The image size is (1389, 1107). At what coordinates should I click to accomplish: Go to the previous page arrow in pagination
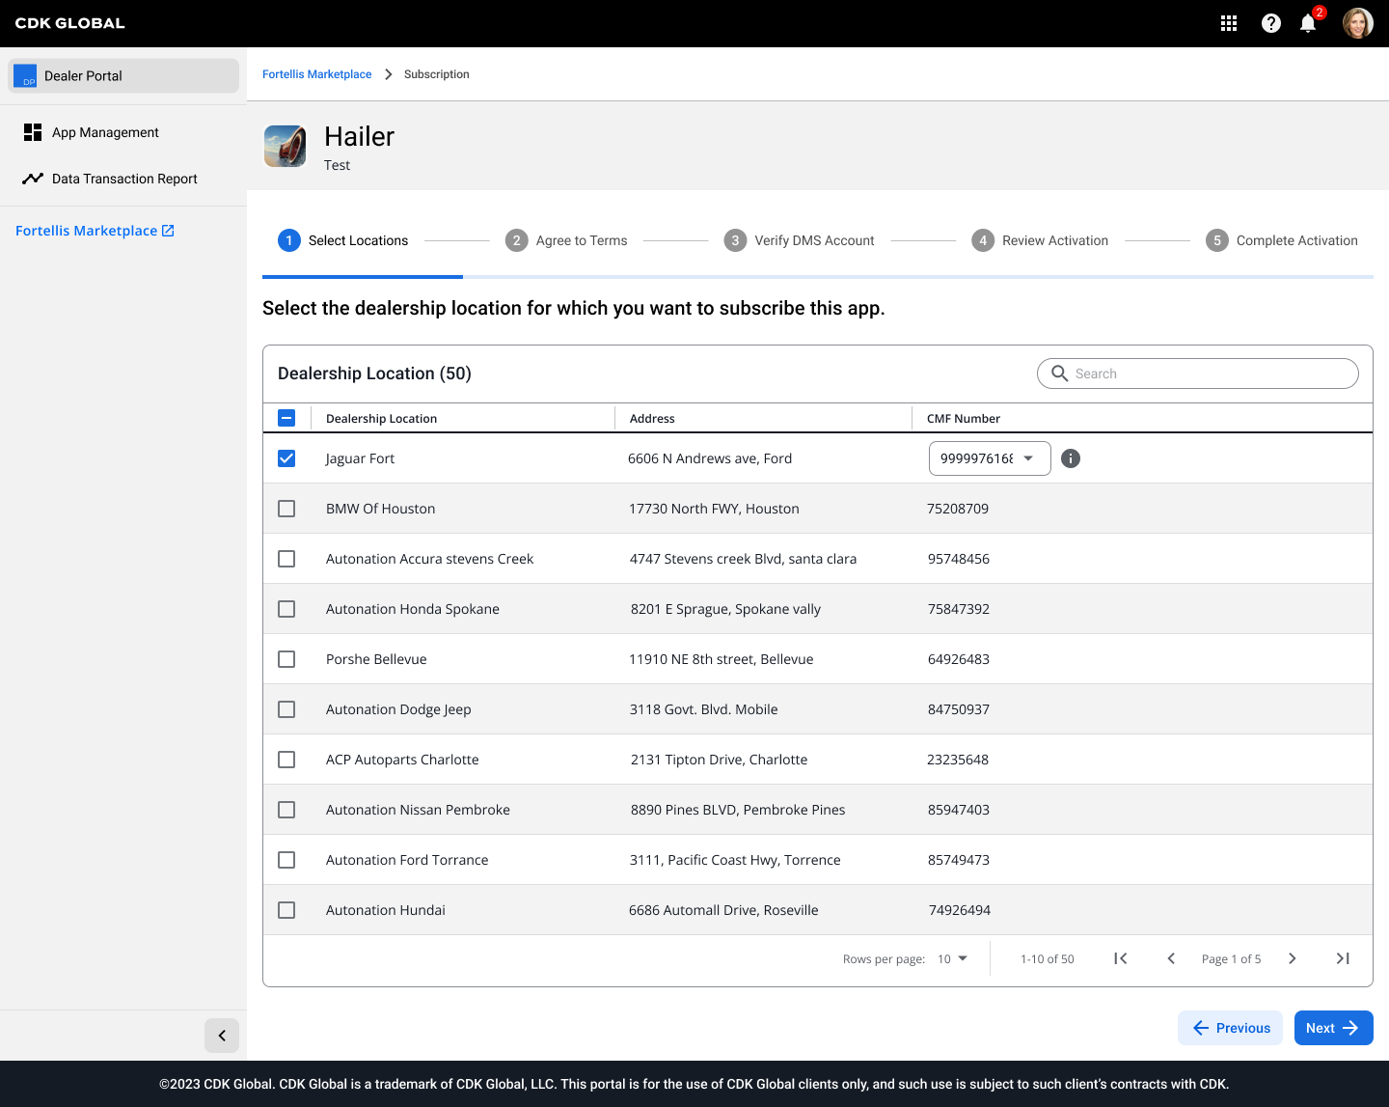(1171, 958)
